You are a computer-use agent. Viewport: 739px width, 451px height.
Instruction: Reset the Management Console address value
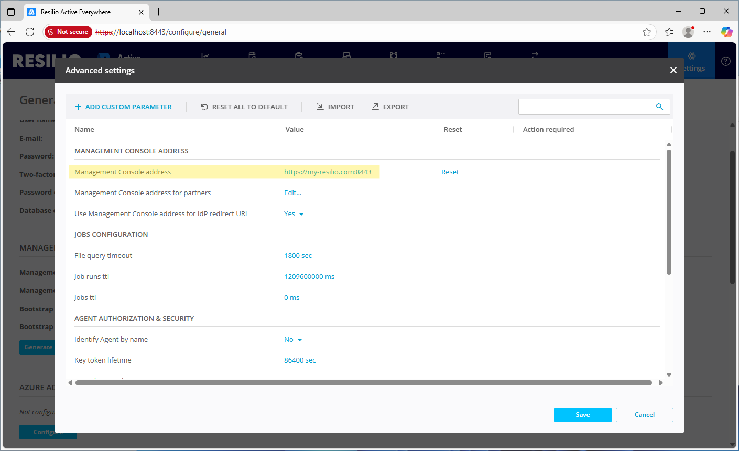pos(450,172)
